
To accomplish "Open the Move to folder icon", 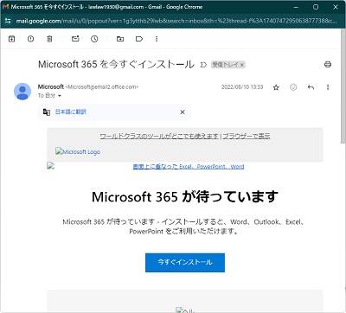I will click(x=120, y=39).
